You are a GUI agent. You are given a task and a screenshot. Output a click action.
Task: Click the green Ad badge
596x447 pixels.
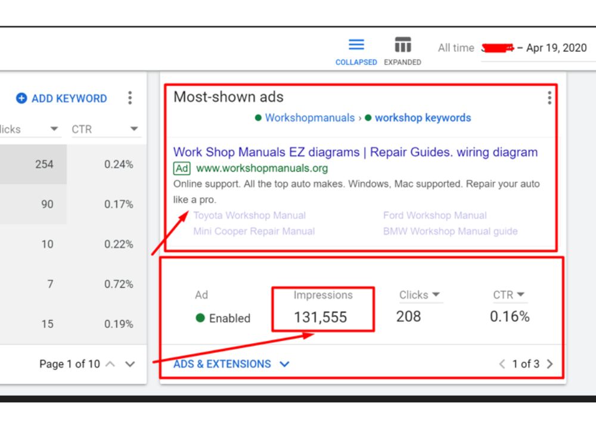(x=182, y=168)
